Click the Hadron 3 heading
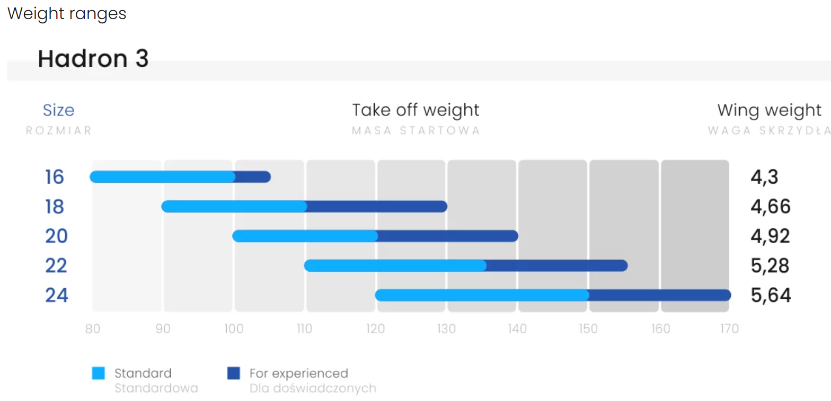This screenshot has width=831, height=401. [93, 59]
